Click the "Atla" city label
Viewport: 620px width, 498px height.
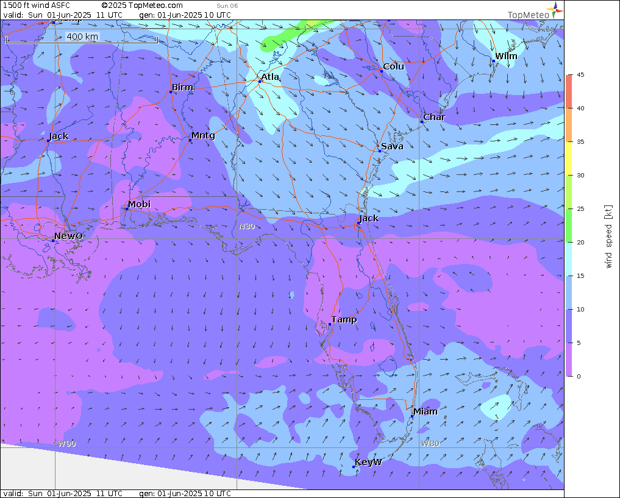pos(270,76)
